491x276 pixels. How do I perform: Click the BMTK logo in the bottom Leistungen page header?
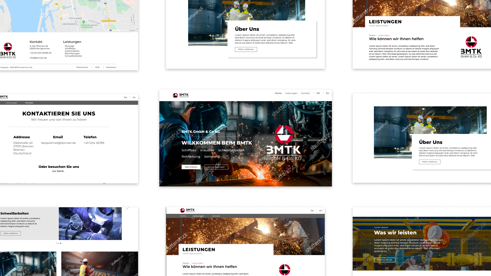tap(187, 210)
